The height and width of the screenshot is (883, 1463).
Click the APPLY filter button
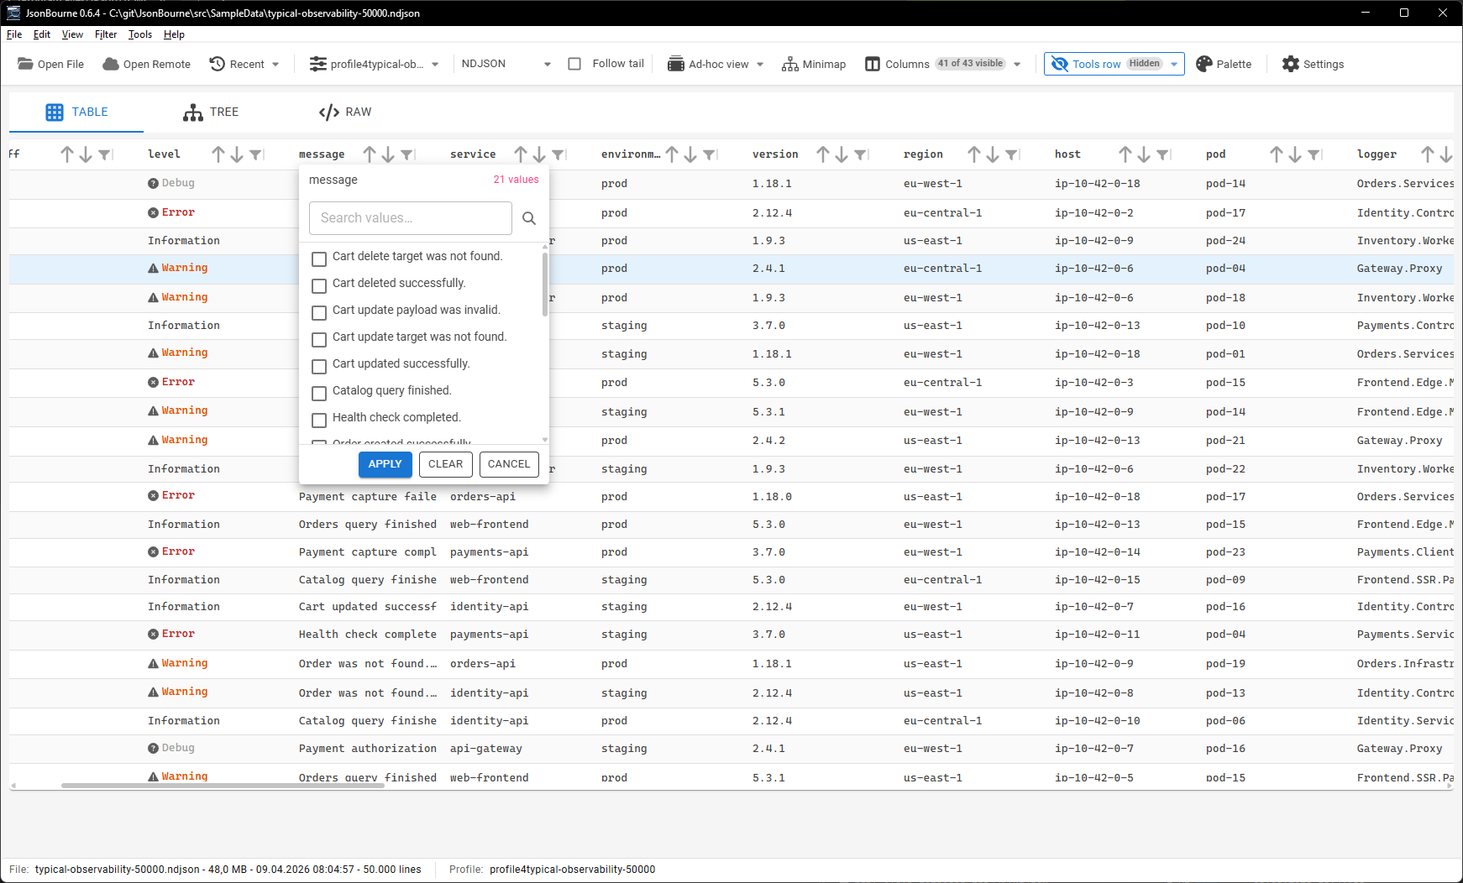point(385,464)
